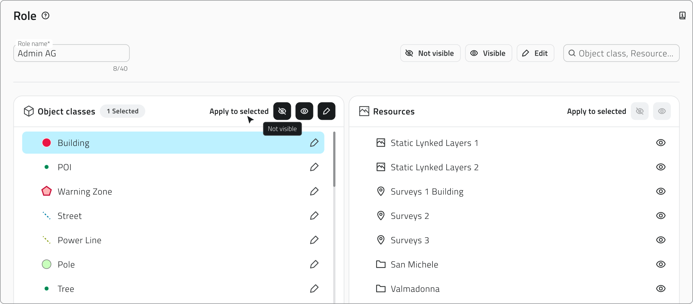The width and height of the screenshot is (693, 304).
Task: Open the San Michele folder
Action: 414,264
